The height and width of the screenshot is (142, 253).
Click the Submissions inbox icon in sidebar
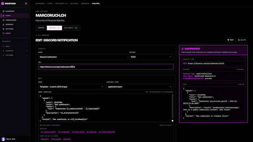coord(3,20)
